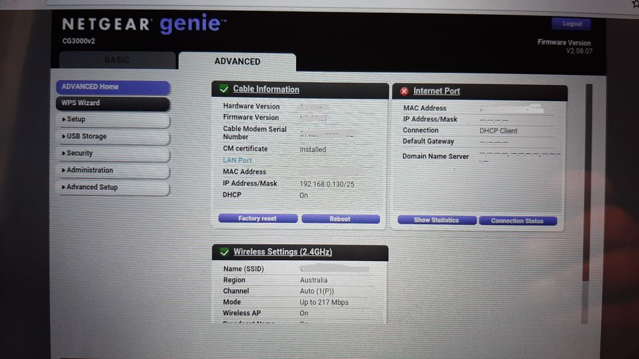639x359 pixels.
Task: Expand the Administration section
Action: pos(113,171)
